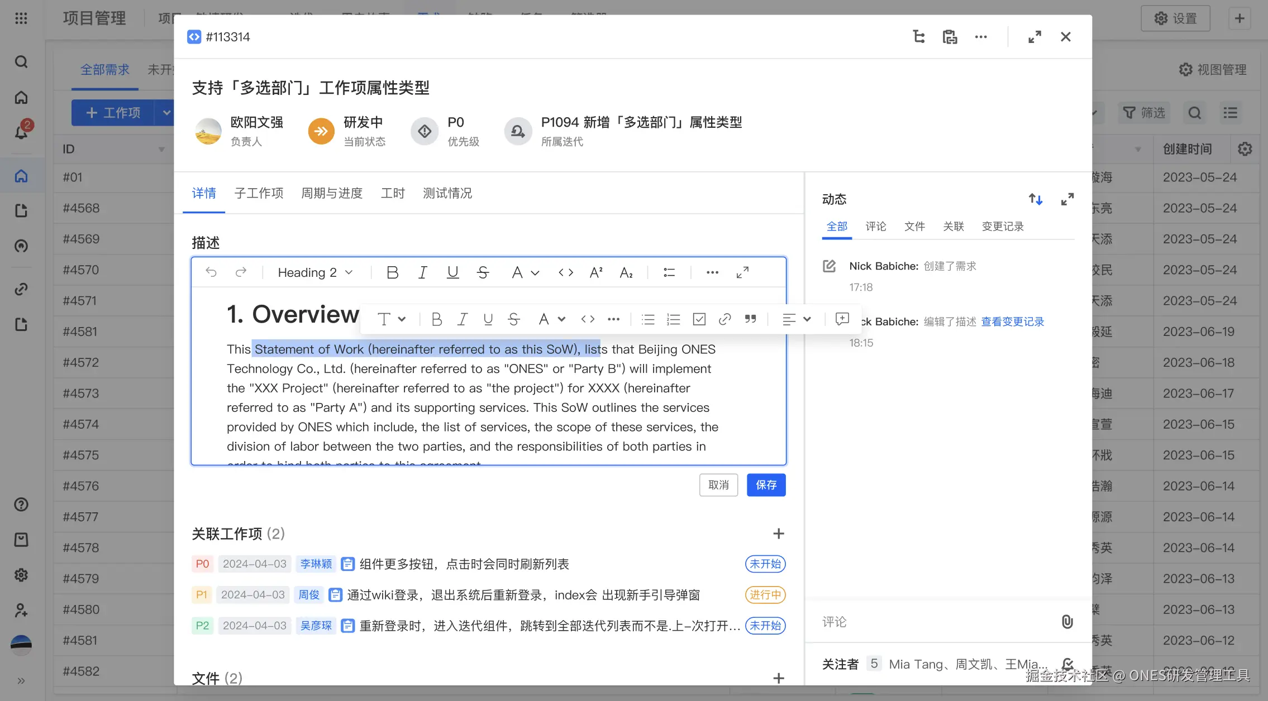1268x701 pixels.
Task: Toggle underline in the main editor toolbar
Action: pyautogui.click(x=452, y=272)
